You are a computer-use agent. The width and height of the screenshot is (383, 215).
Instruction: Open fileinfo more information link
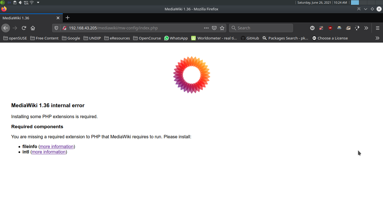(57, 146)
